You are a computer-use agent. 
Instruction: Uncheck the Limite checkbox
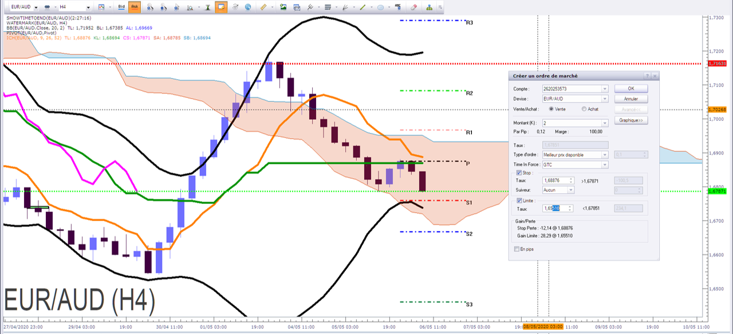519,201
